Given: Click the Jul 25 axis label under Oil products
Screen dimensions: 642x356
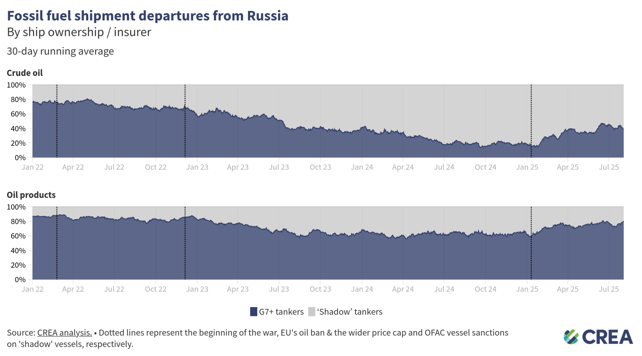Looking at the screenshot, I should point(609,289).
